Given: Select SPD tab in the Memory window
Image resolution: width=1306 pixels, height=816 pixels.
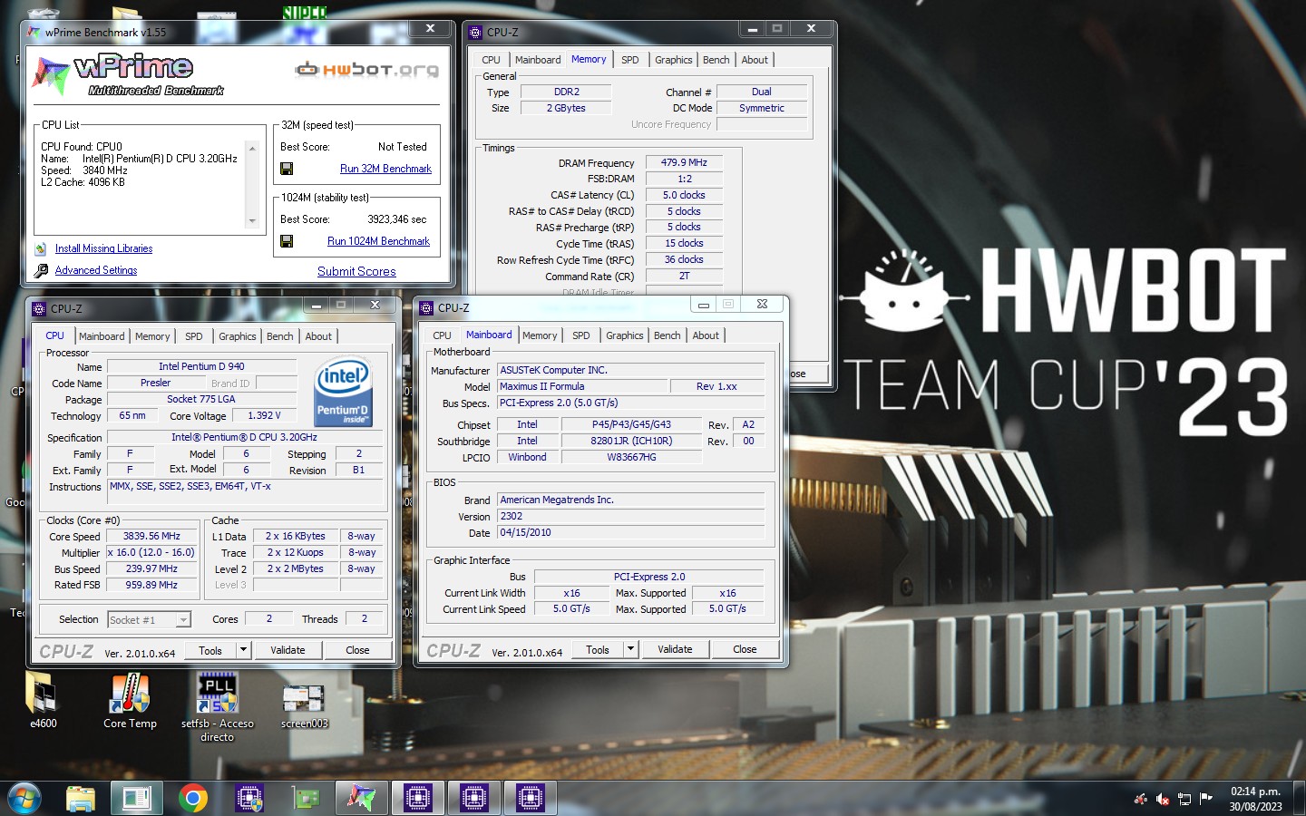Looking at the screenshot, I should tap(629, 60).
